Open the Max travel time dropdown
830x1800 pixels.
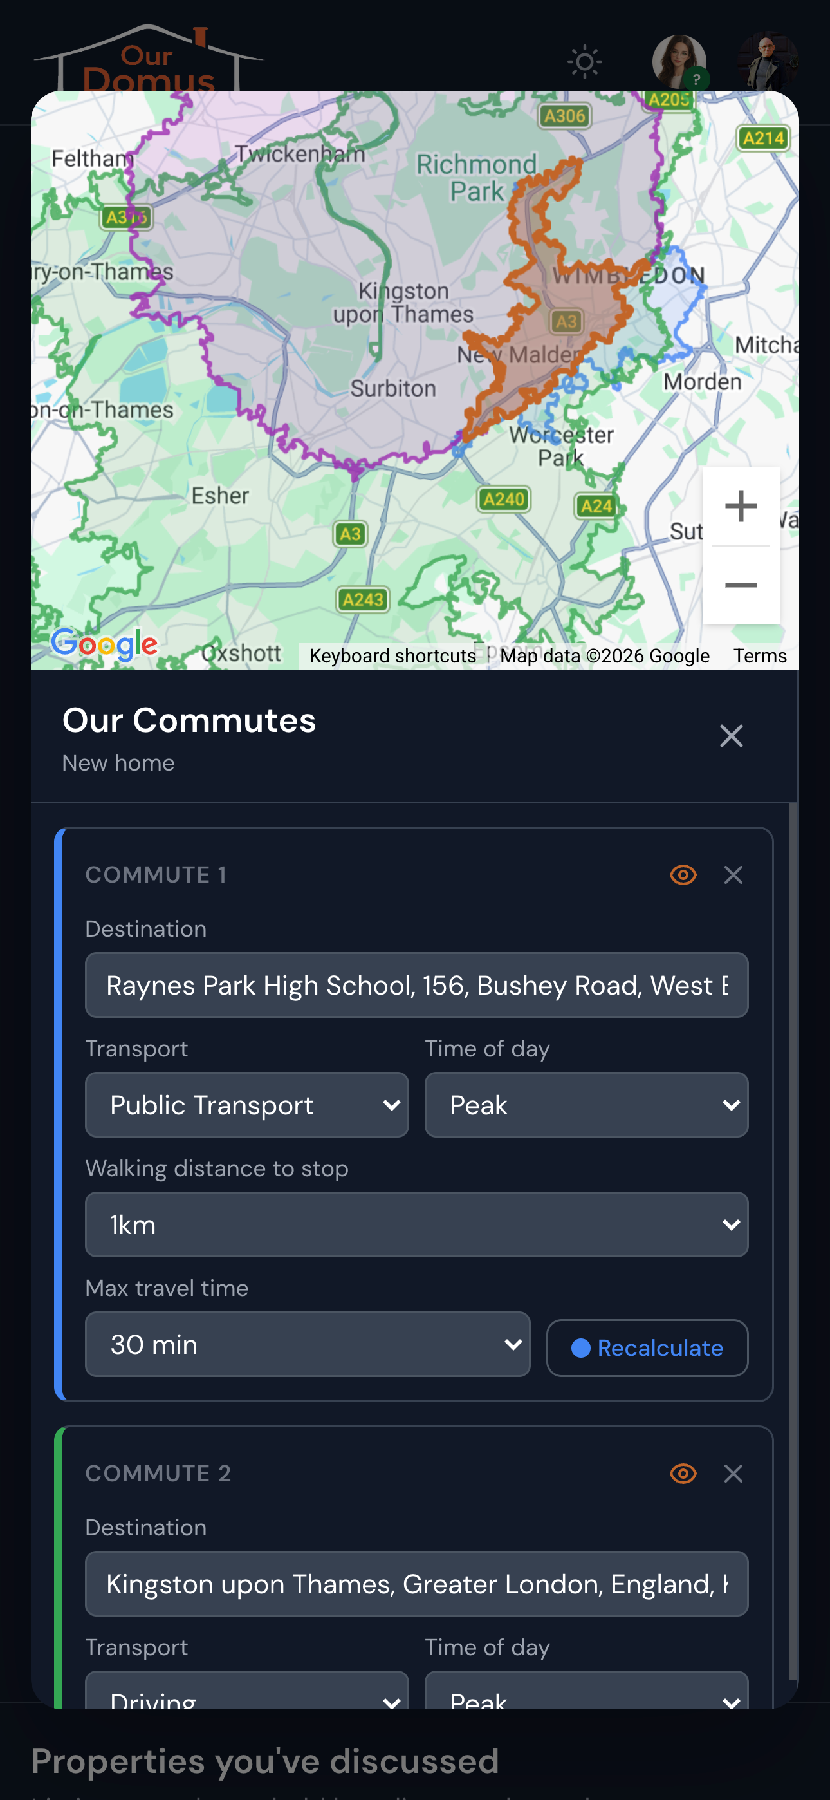[x=308, y=1344]
